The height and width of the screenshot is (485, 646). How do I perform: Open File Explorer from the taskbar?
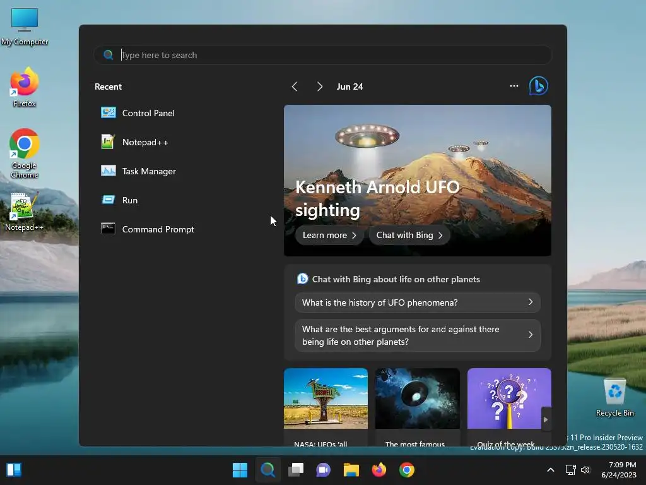(351, 470)
